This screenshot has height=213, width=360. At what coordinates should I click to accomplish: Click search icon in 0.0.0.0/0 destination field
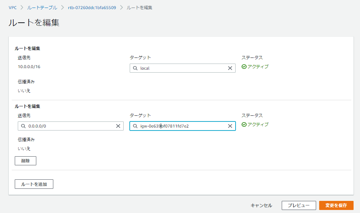pyautogui.click(x=23, y=126)
